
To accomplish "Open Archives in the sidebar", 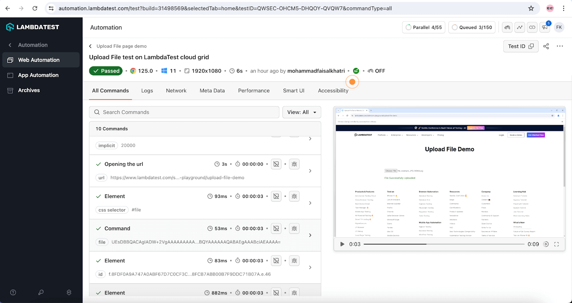I will [41, 90].
